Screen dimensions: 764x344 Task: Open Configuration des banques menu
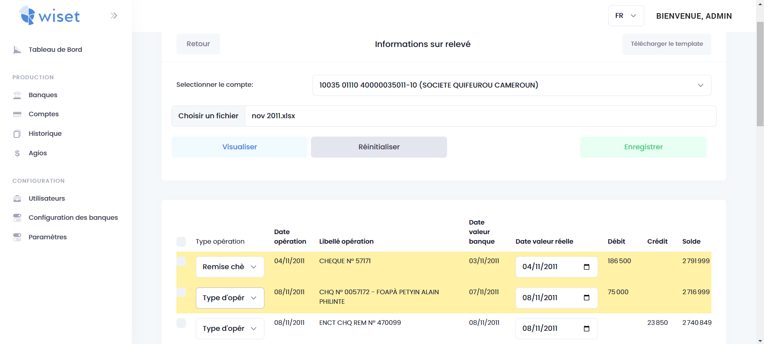[x=73, y=217]
